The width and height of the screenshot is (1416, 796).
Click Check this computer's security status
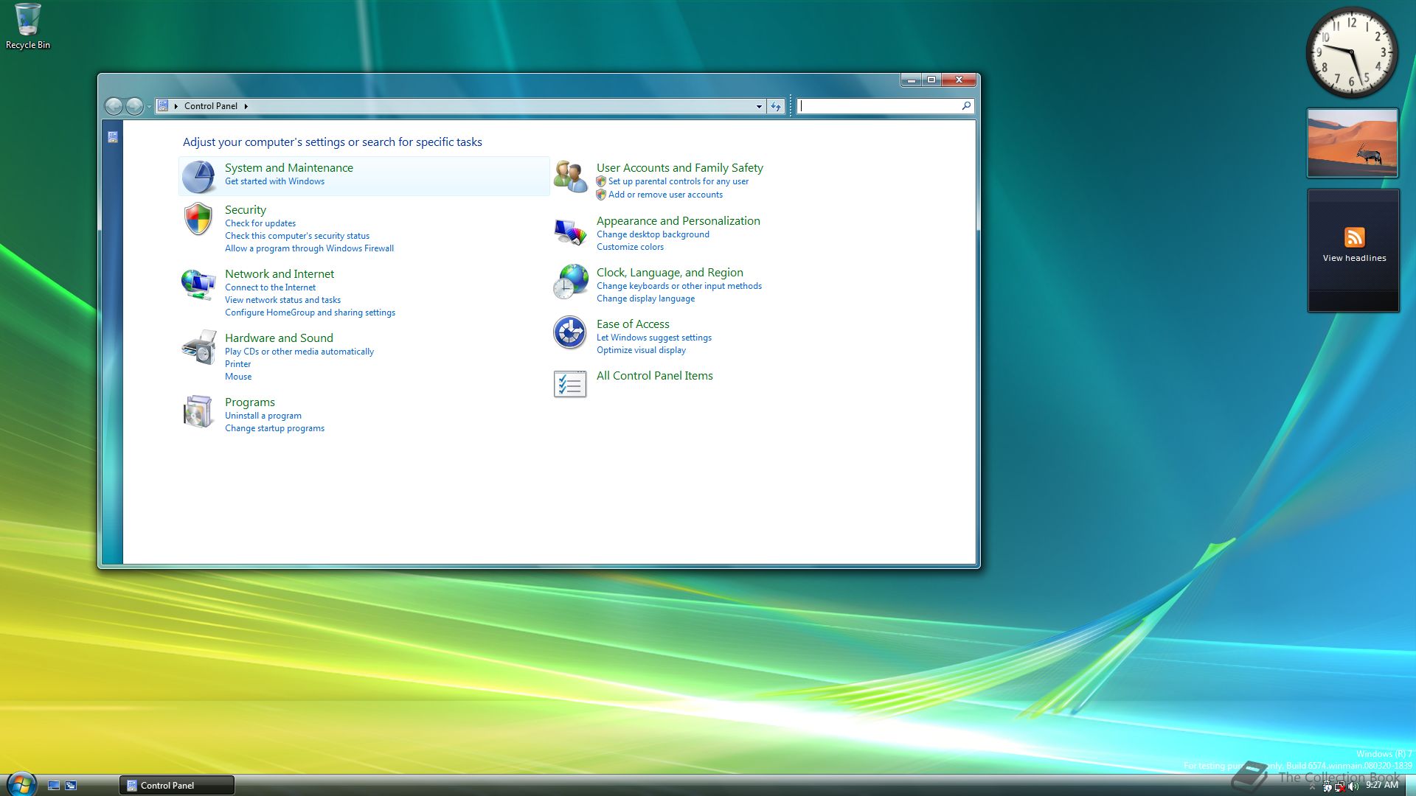pyautogui.click(x=297, y=236)
